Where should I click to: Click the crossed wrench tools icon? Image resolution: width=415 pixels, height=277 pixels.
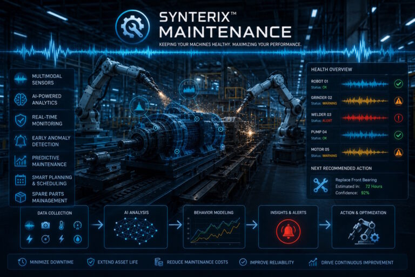(320, 185)
